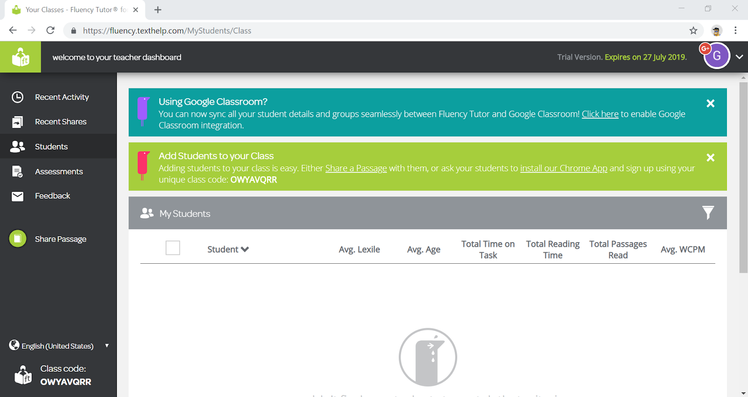The height and width of the screenshot is (397, 748).
Task: Click the Feedback envelope icon
Action: (x=17, y=196)
